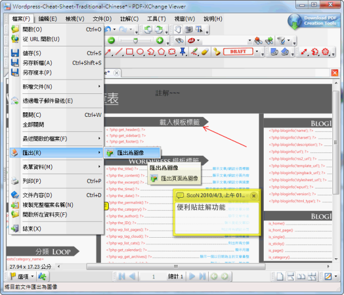344x295 pixels.
Task: Adjust the zoom slider handle
Action: click(135, 40)
